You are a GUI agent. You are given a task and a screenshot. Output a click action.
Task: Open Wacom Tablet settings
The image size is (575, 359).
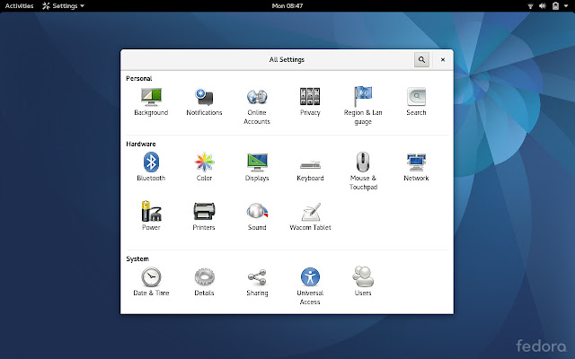[310, 216]
